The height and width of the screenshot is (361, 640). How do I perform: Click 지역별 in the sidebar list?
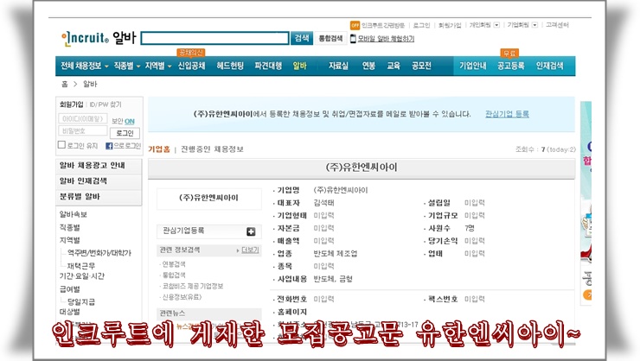point(70,240)
